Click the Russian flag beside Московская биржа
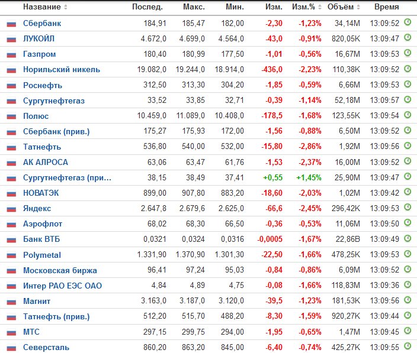Image resolution: width=417 pixels, height=353 pixels. [x=11, y=271]
